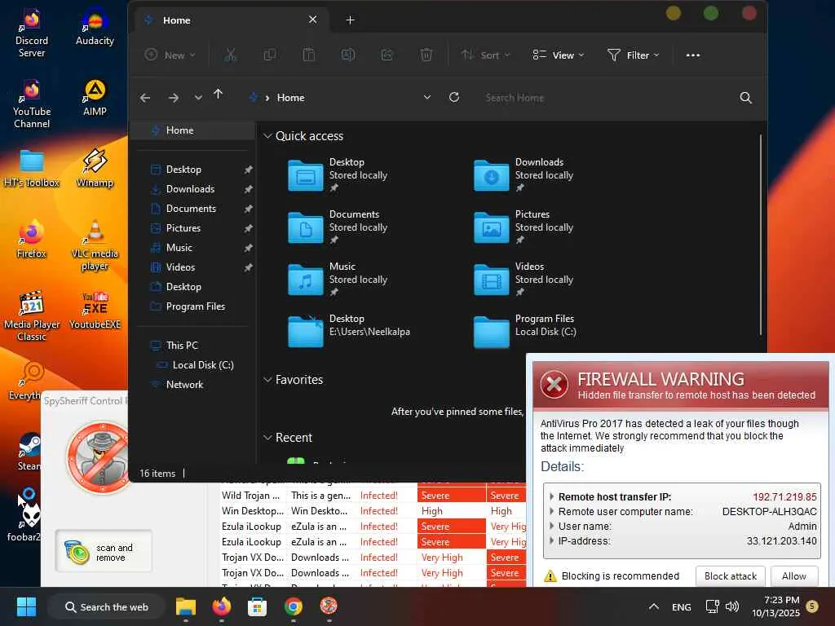Click the Rename icon in Explorer toolbar
The width and height of the screenshot is (835, 626).
pos(347,55)
